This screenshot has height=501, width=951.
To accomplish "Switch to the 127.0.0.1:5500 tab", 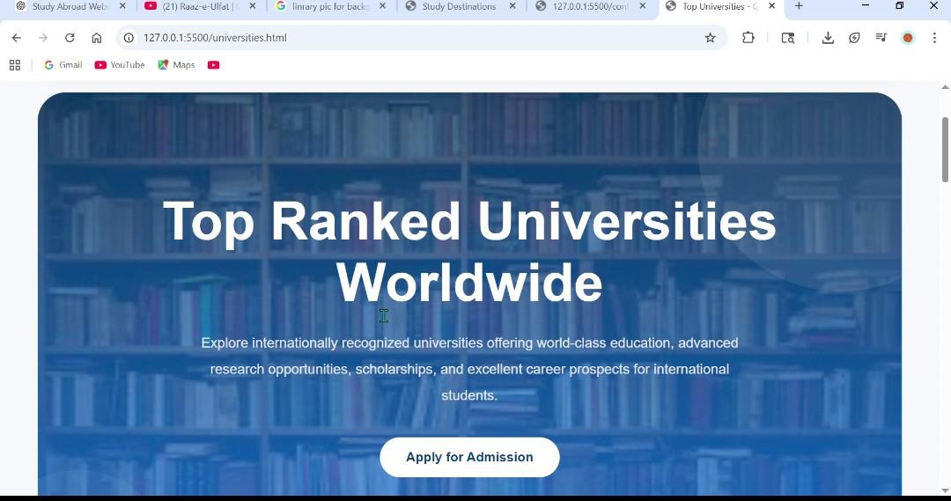I will (x=589, y=7).
